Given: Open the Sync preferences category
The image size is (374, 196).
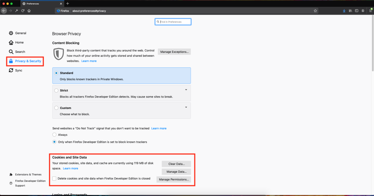Looking at the screenshot, I should 15,70.
